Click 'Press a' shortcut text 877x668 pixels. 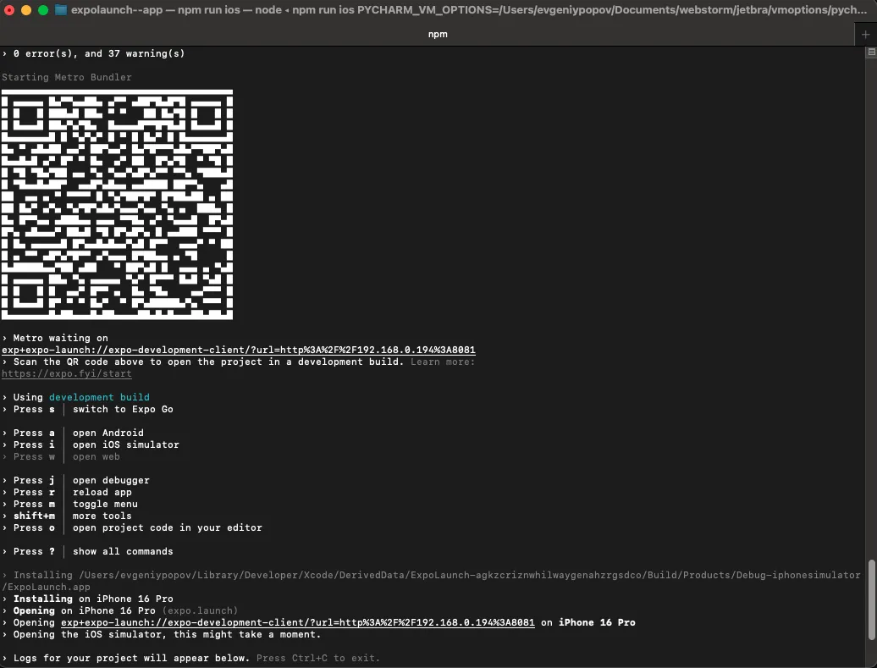tap(34, 433)
